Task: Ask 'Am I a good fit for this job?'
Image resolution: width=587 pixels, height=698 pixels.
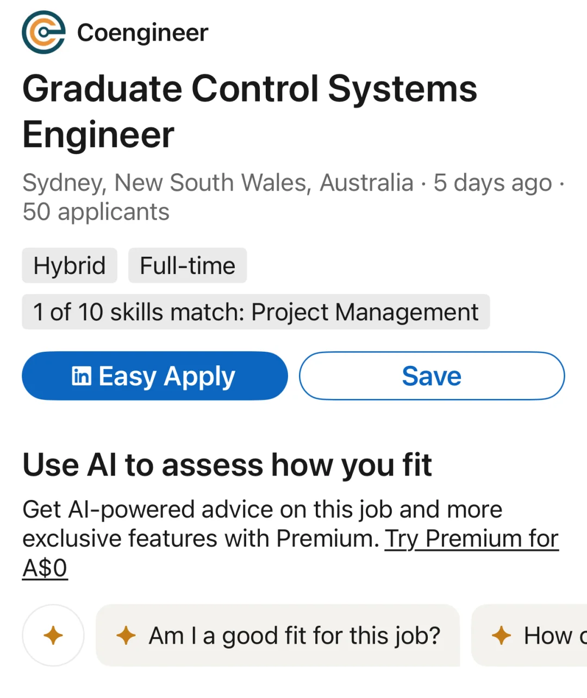Action: point(294,635)
